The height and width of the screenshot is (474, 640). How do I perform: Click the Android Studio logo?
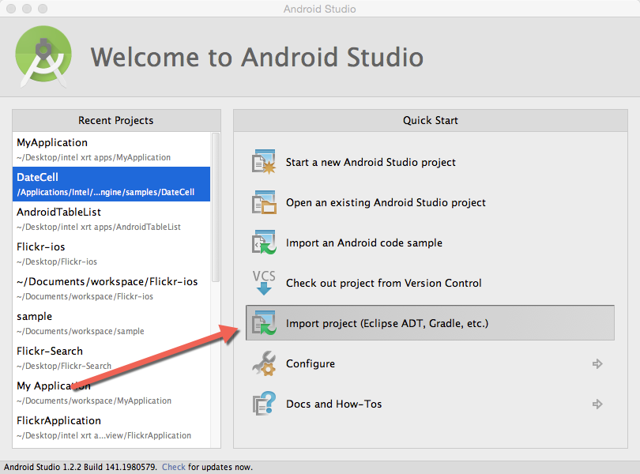click(43, 56)
